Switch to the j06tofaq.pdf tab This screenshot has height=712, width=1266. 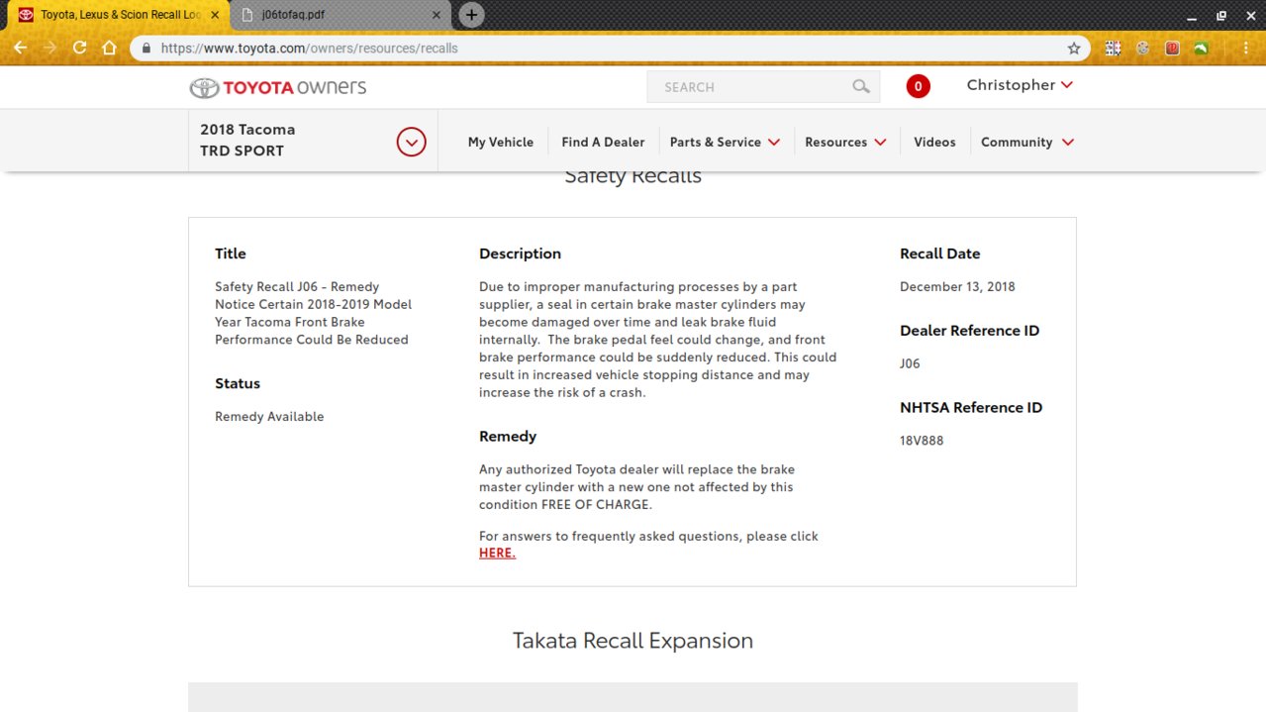[x=341, y=16]
